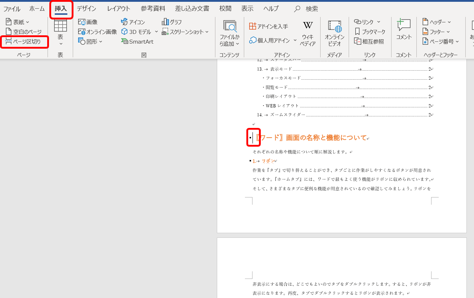This screenshot has width=474, height=298.
Task: Open the ファイル menu tab
Action: [x=12, y=9]
